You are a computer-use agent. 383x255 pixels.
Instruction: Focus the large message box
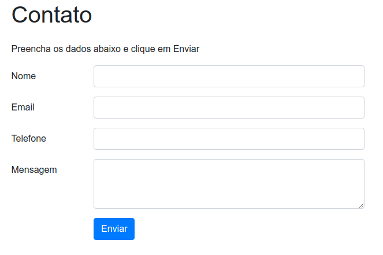click(229, 183)
